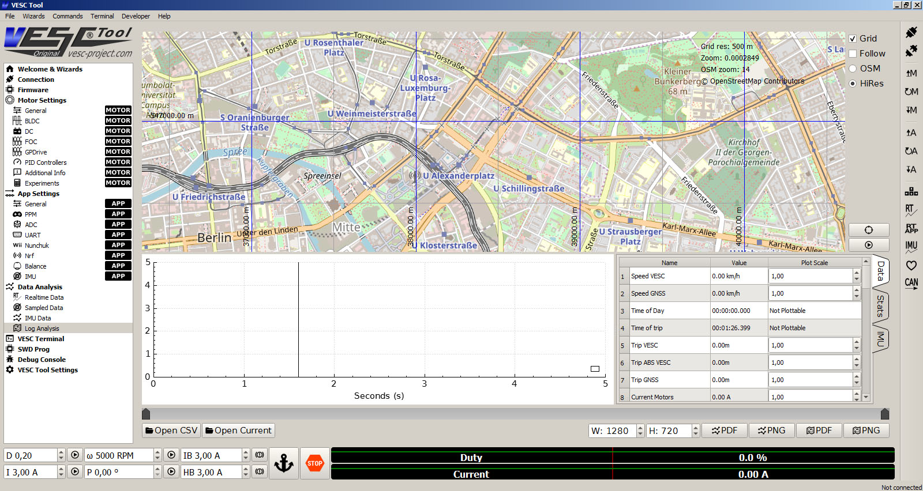Uncheck the Grid checkbox
923x491 pixels.
[853, 39]
